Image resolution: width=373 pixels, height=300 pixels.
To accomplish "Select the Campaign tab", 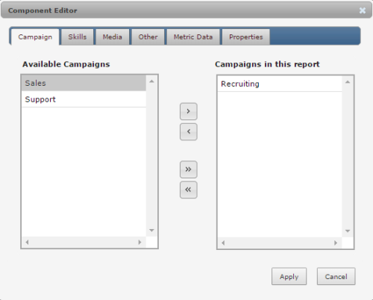I will [x=35, y=37].
